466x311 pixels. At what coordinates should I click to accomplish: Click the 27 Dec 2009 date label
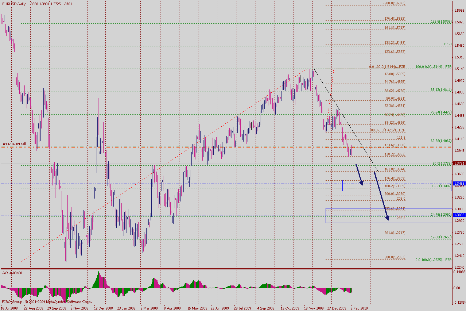(337, 308)
